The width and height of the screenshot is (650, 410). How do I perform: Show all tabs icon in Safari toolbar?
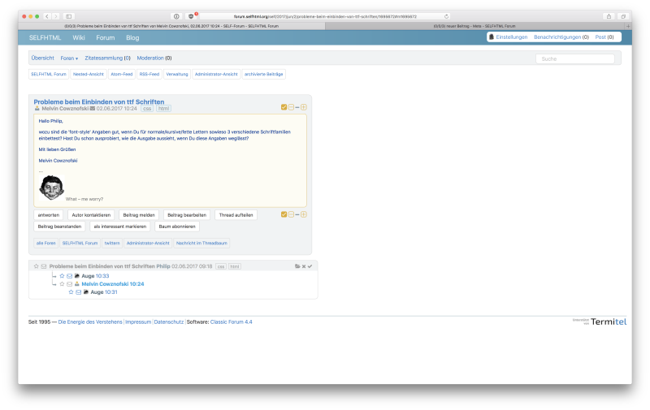click(623, 16)
